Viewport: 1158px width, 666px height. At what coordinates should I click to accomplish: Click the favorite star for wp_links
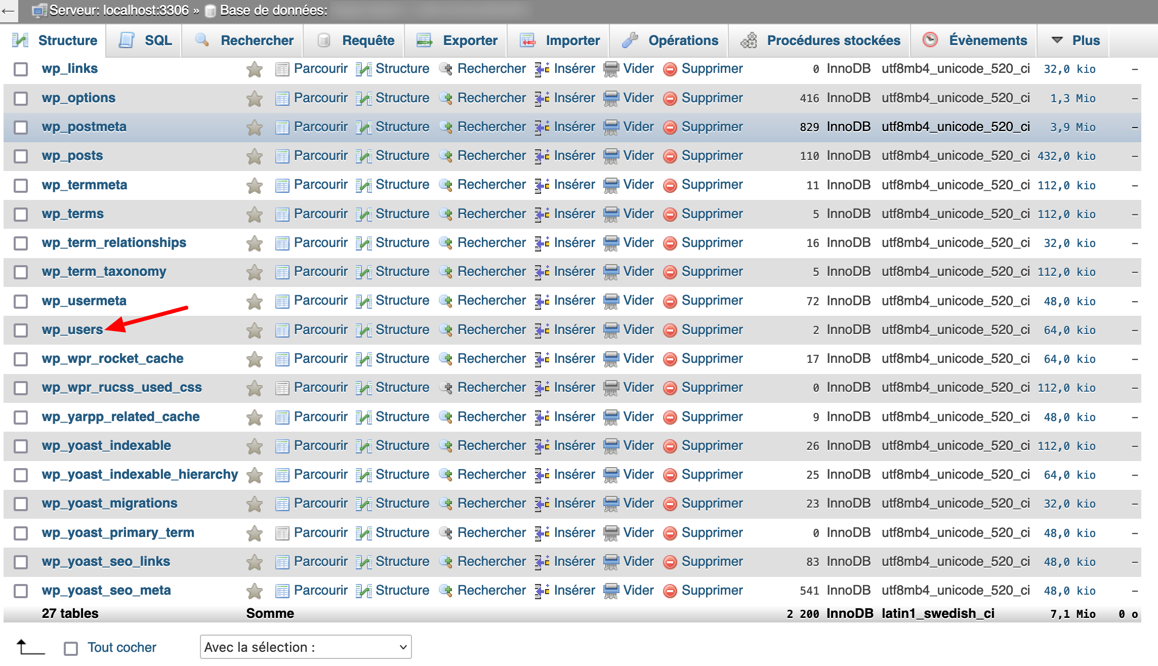click(255, 69)
